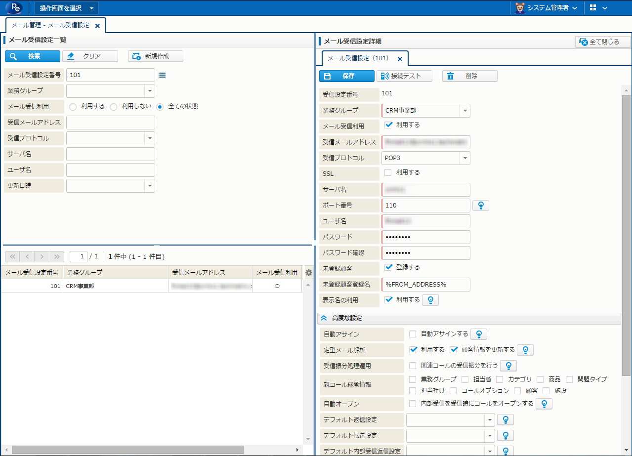Click the 未登録顧客登録名 input field

point(425,285)
